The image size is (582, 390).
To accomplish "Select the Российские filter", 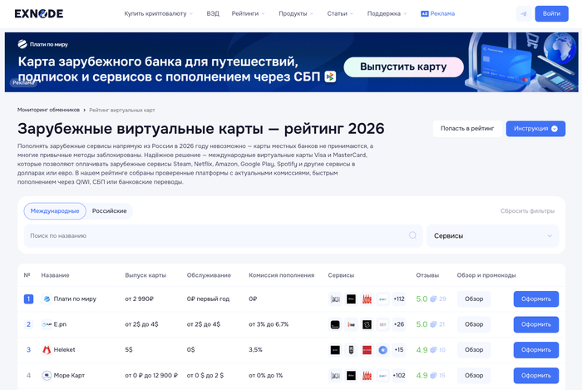I will pos(110,210).
